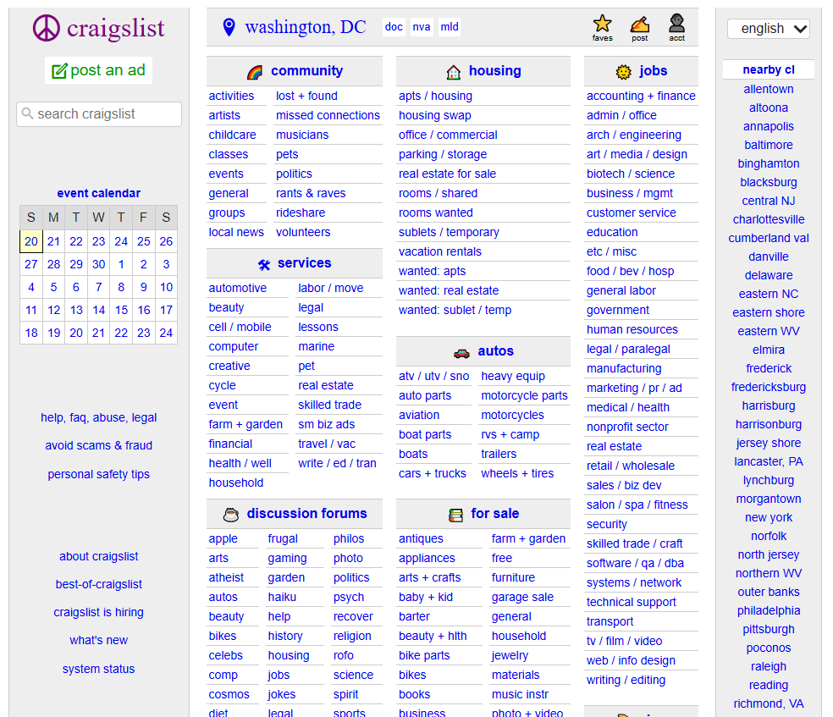
Task: Open the free for sale category
Action: pyautogui.click(x=501, y=558)
